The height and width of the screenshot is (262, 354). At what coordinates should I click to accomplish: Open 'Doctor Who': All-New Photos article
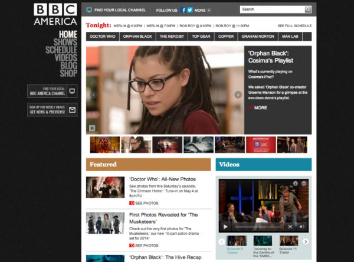coord(162,179)
